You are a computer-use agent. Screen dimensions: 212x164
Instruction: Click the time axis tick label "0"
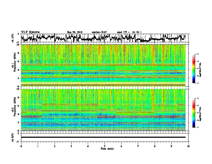point(21,146)
